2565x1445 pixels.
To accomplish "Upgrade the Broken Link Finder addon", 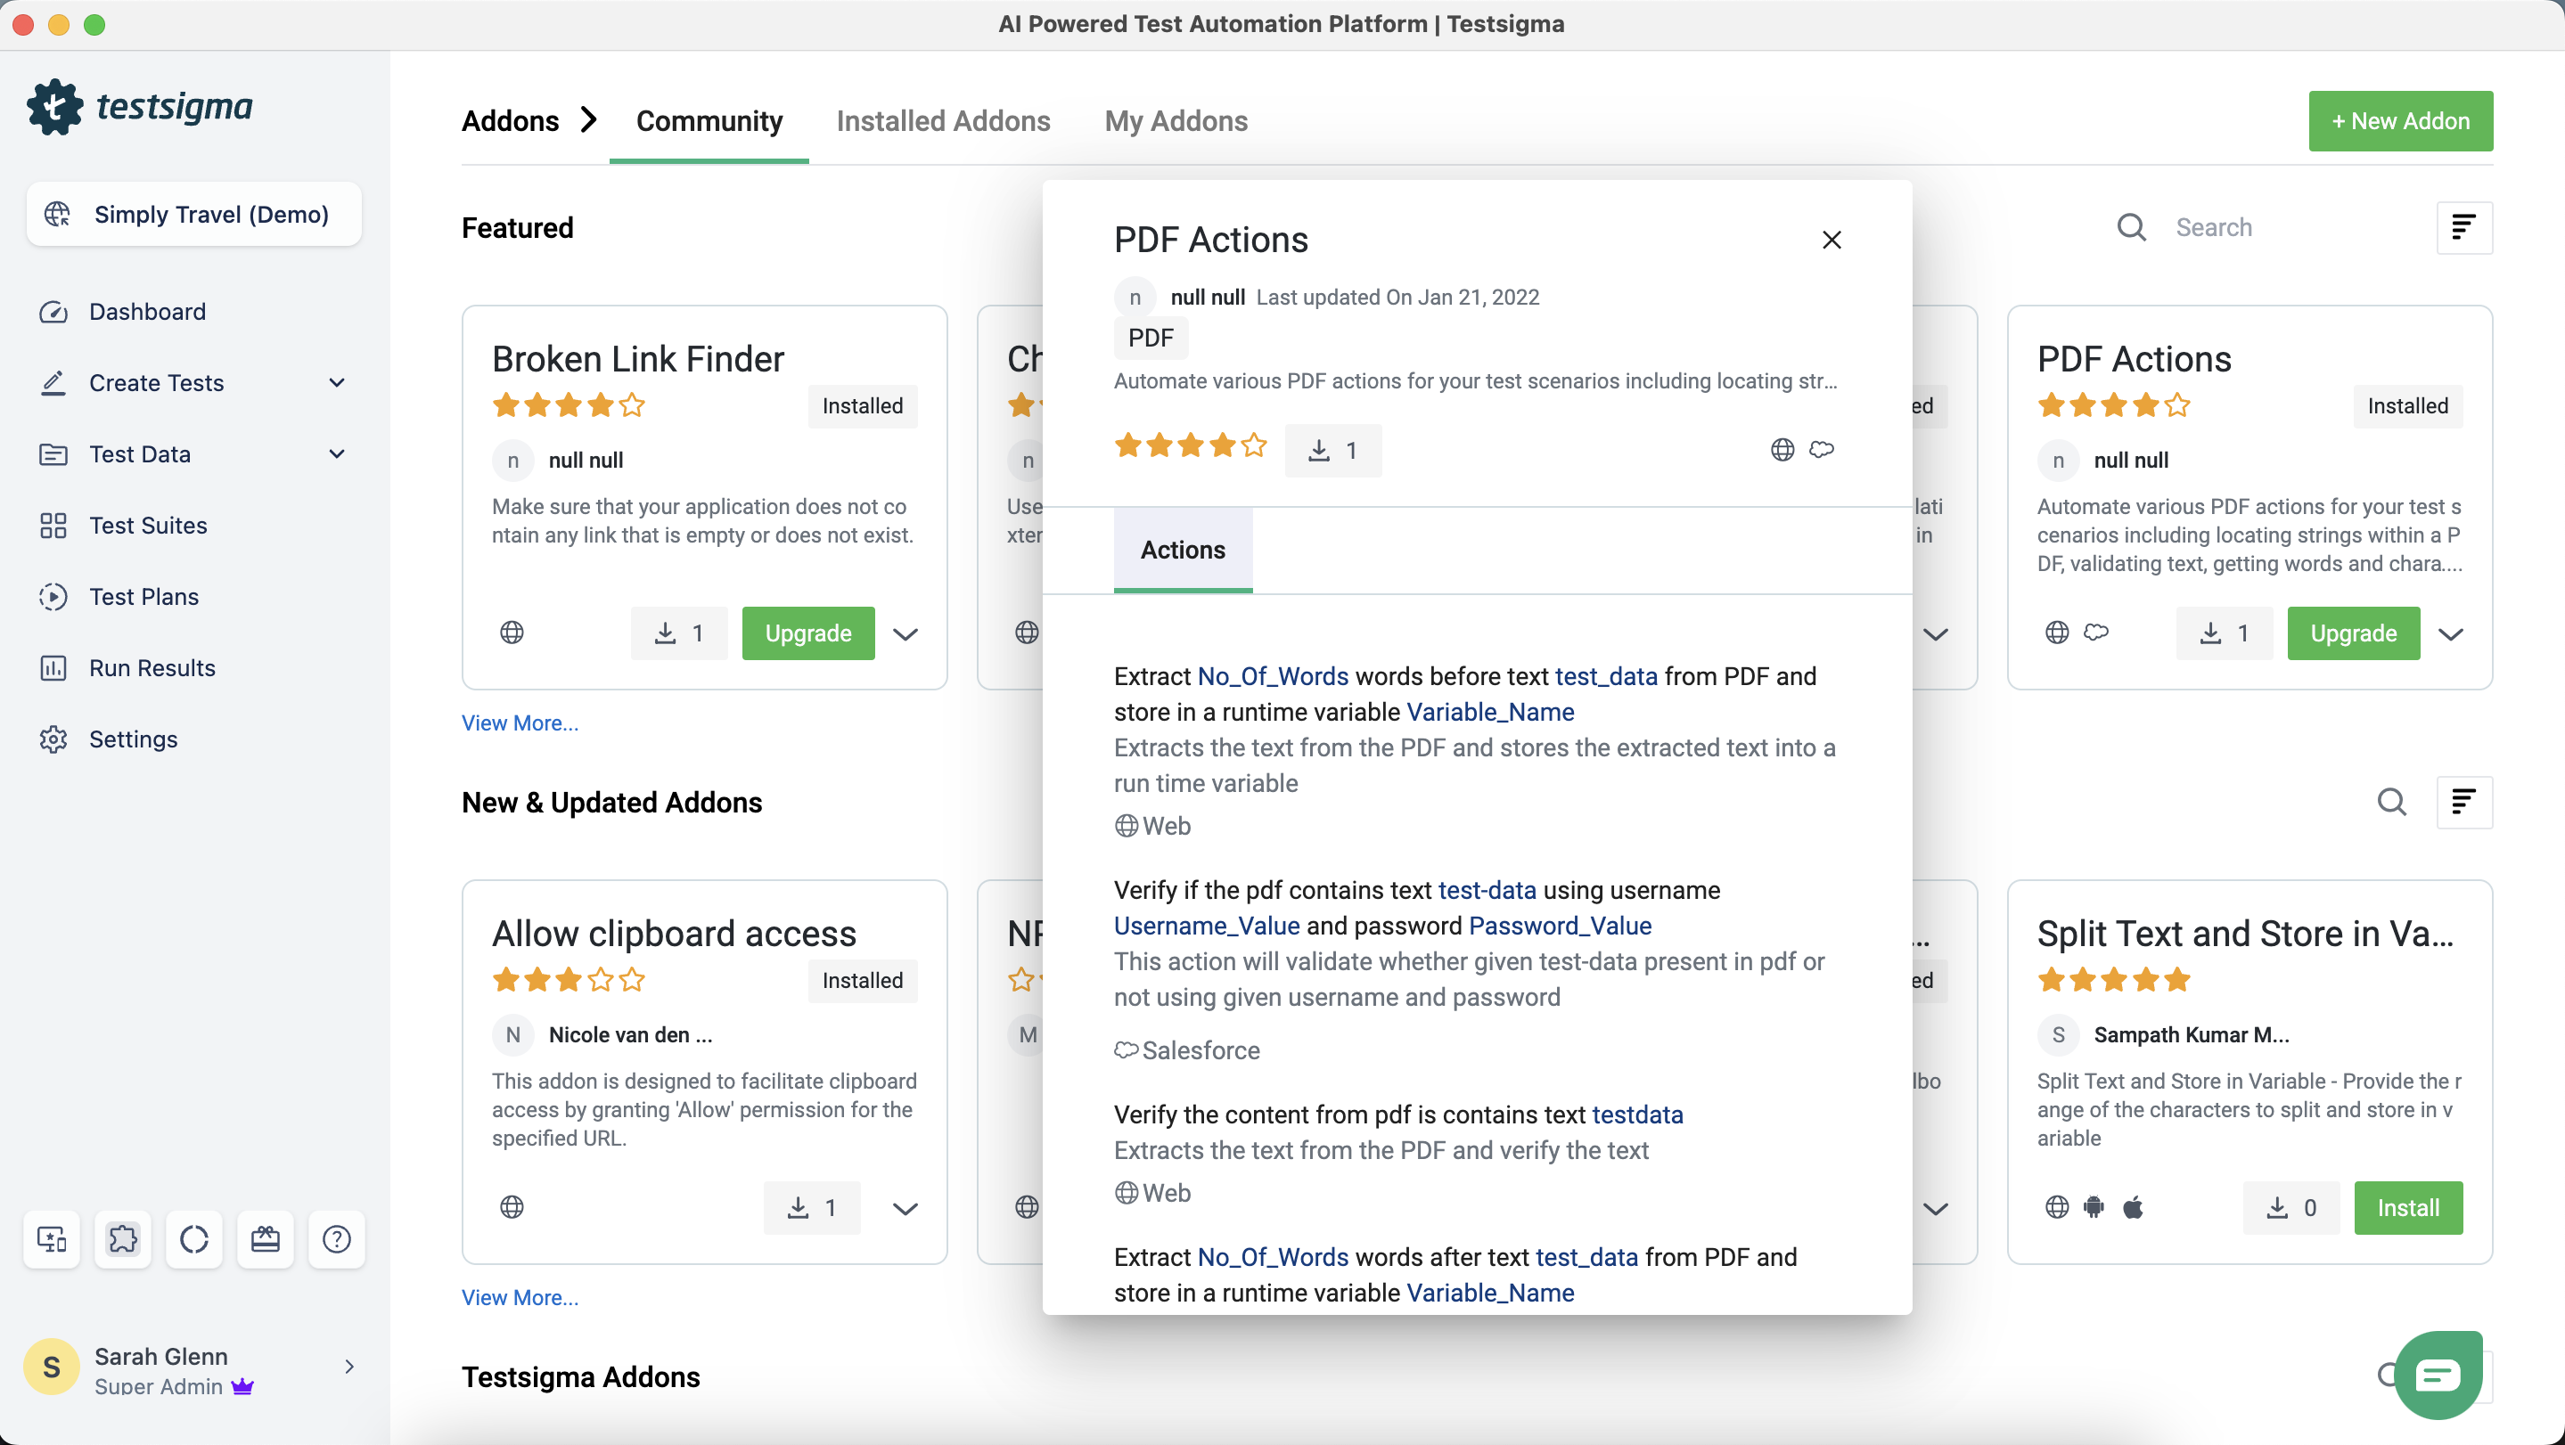I will [807, 634].
